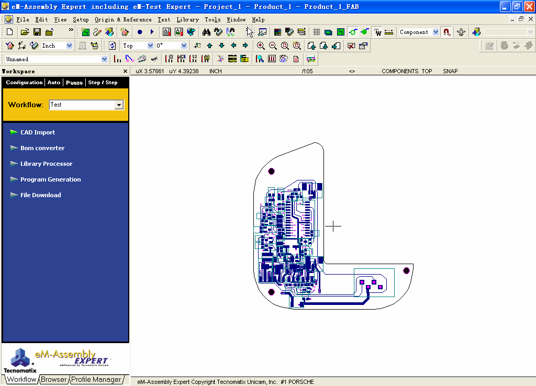Click the red-X delete selection icon
Image resolution: width=536 pixels, height=386 pixels.
351,46
